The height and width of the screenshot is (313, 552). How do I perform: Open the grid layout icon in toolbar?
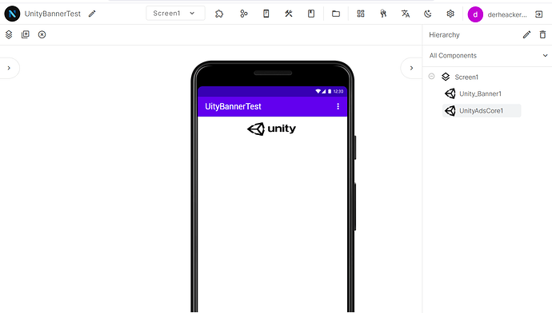coord(361,14)
